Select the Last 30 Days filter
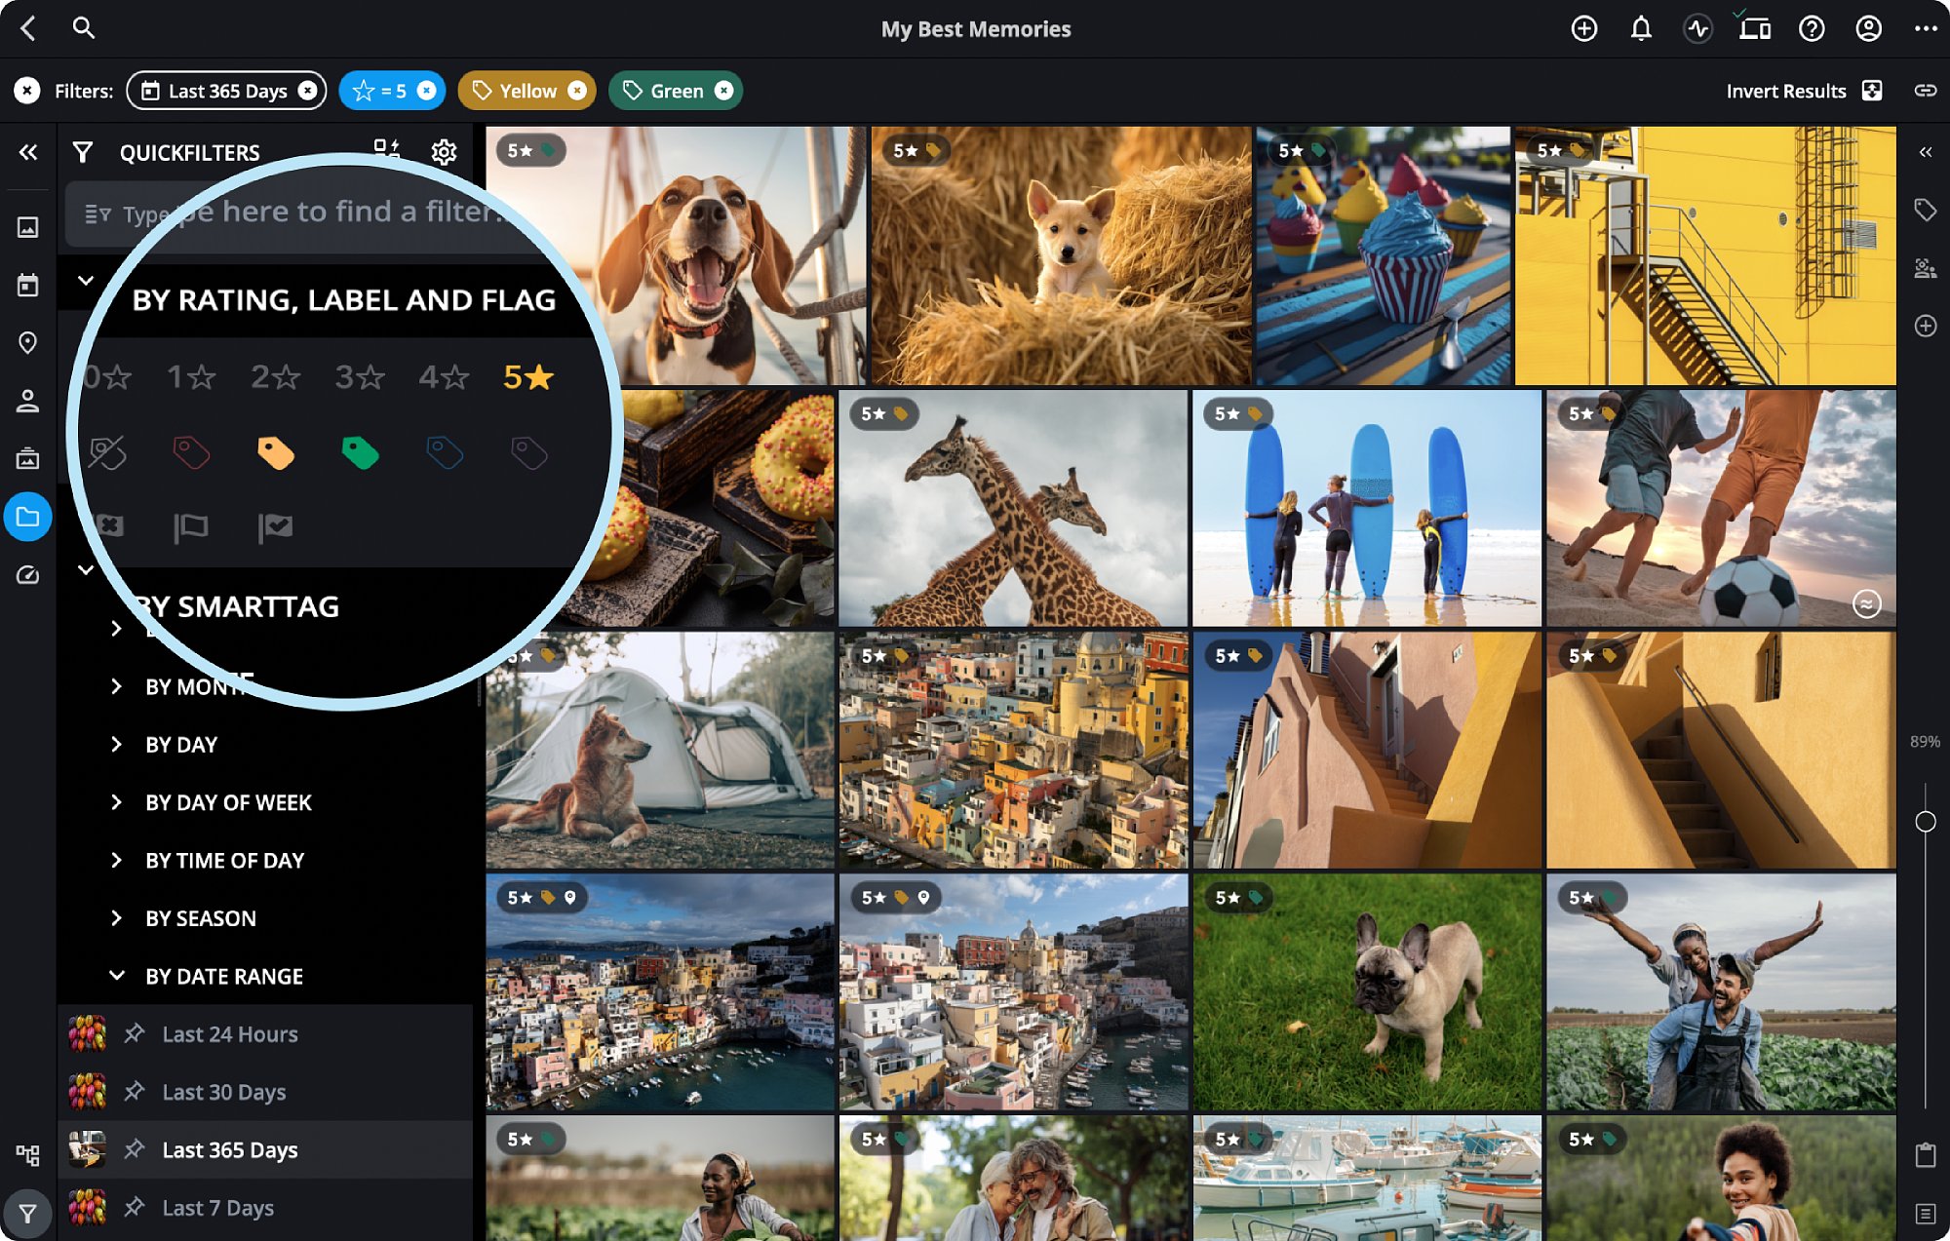Viewport: 1950px width, 1241px height. click(x=265, y=1092)
